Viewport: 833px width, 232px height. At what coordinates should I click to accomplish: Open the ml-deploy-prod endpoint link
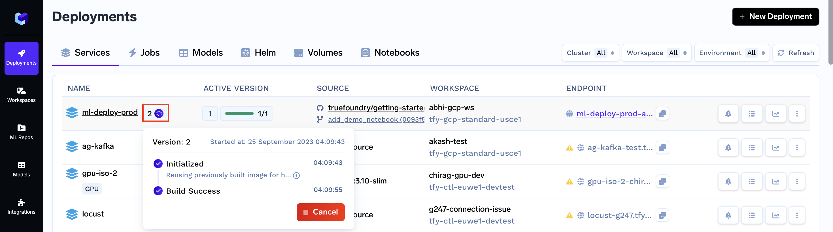pyautogui.click(x=614, y=114)
